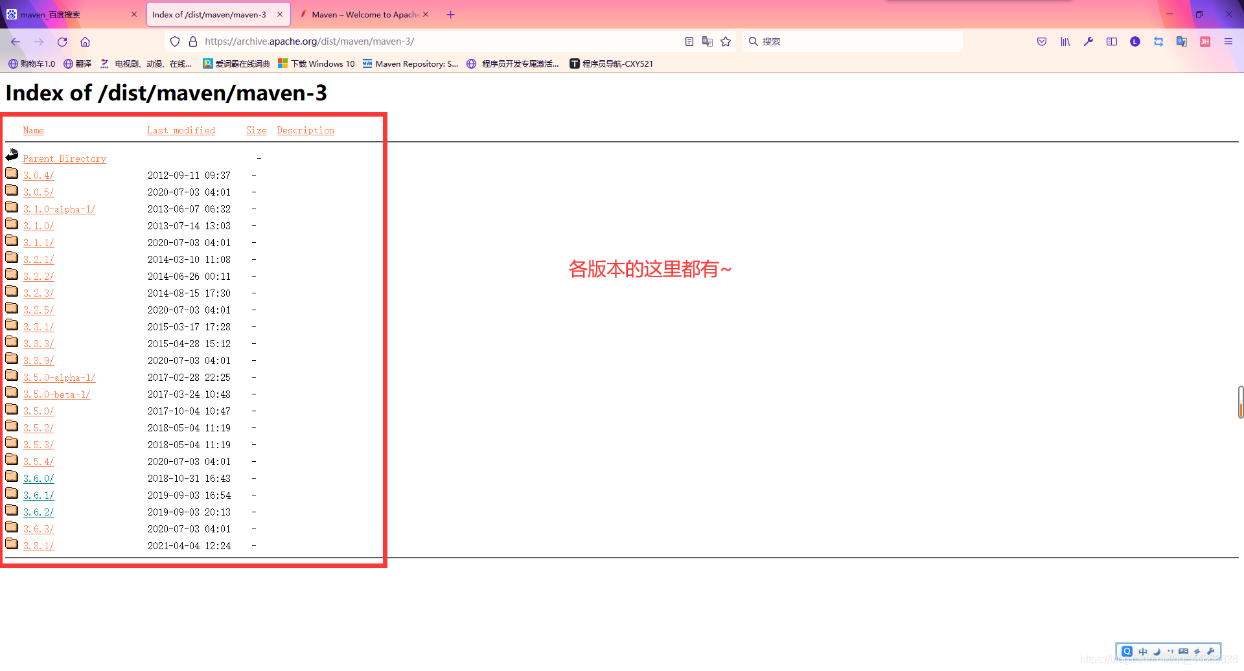Click the IME moon toggle icon
The image size is (1244, 671).
pyautogui.click(x=1157, y=652)
